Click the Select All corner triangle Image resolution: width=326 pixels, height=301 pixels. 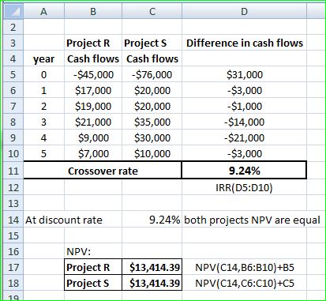[x=13, y=11]
